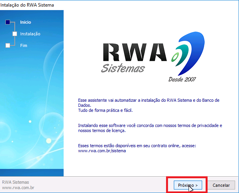
Task: Click the 'Instalando esse software você concorda' paragraph
Action: 150,128
